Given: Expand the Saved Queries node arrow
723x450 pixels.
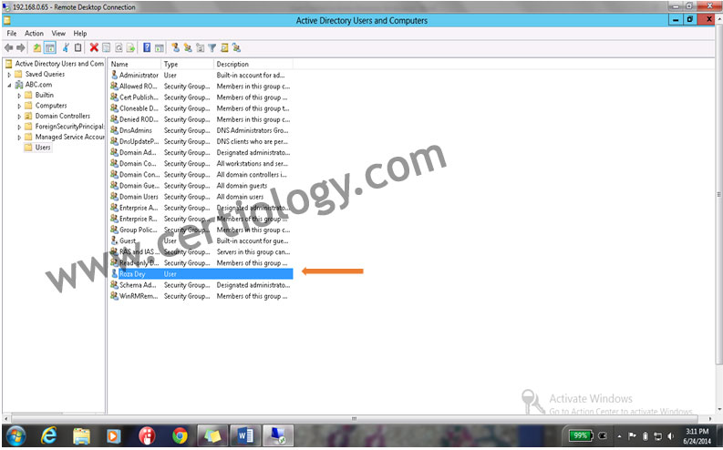Looking at the screenshot, I should pyautogui.click(x=9, y=75).
